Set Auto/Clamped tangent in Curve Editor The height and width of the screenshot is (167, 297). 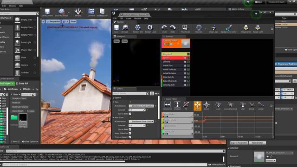pos(231,105)
